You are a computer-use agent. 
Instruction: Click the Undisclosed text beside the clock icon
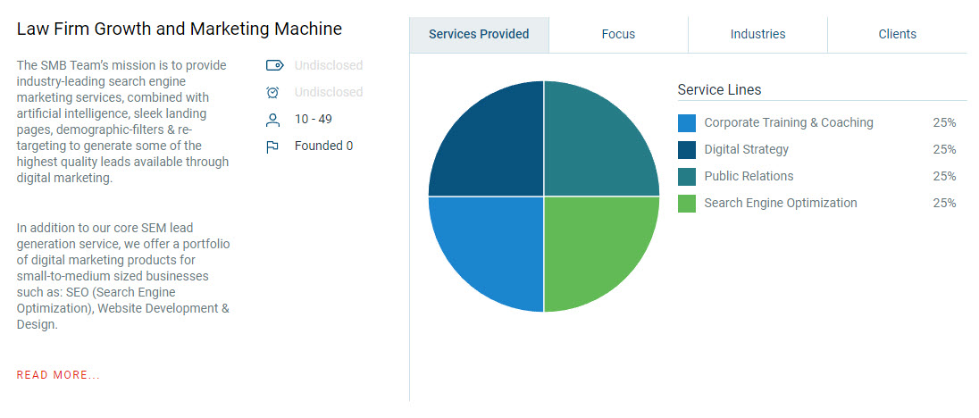(329, 92)
